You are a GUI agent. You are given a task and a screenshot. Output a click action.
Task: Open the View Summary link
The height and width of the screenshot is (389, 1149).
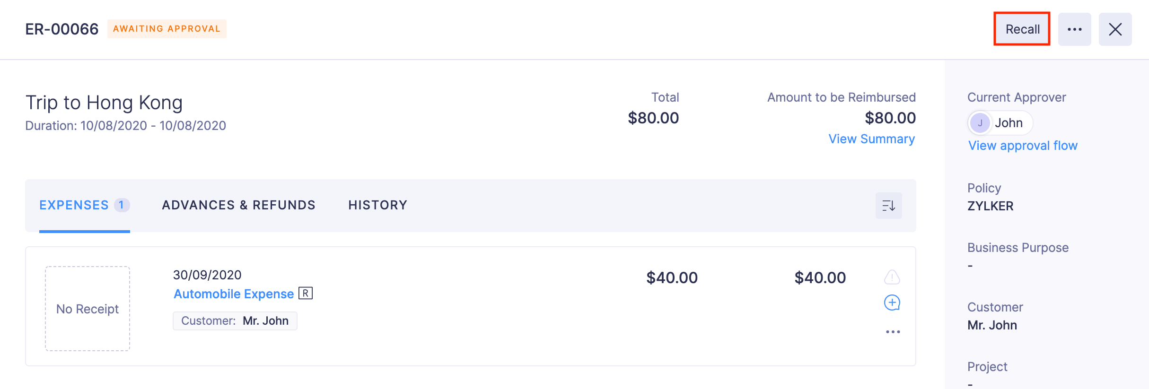click(871, 139)
